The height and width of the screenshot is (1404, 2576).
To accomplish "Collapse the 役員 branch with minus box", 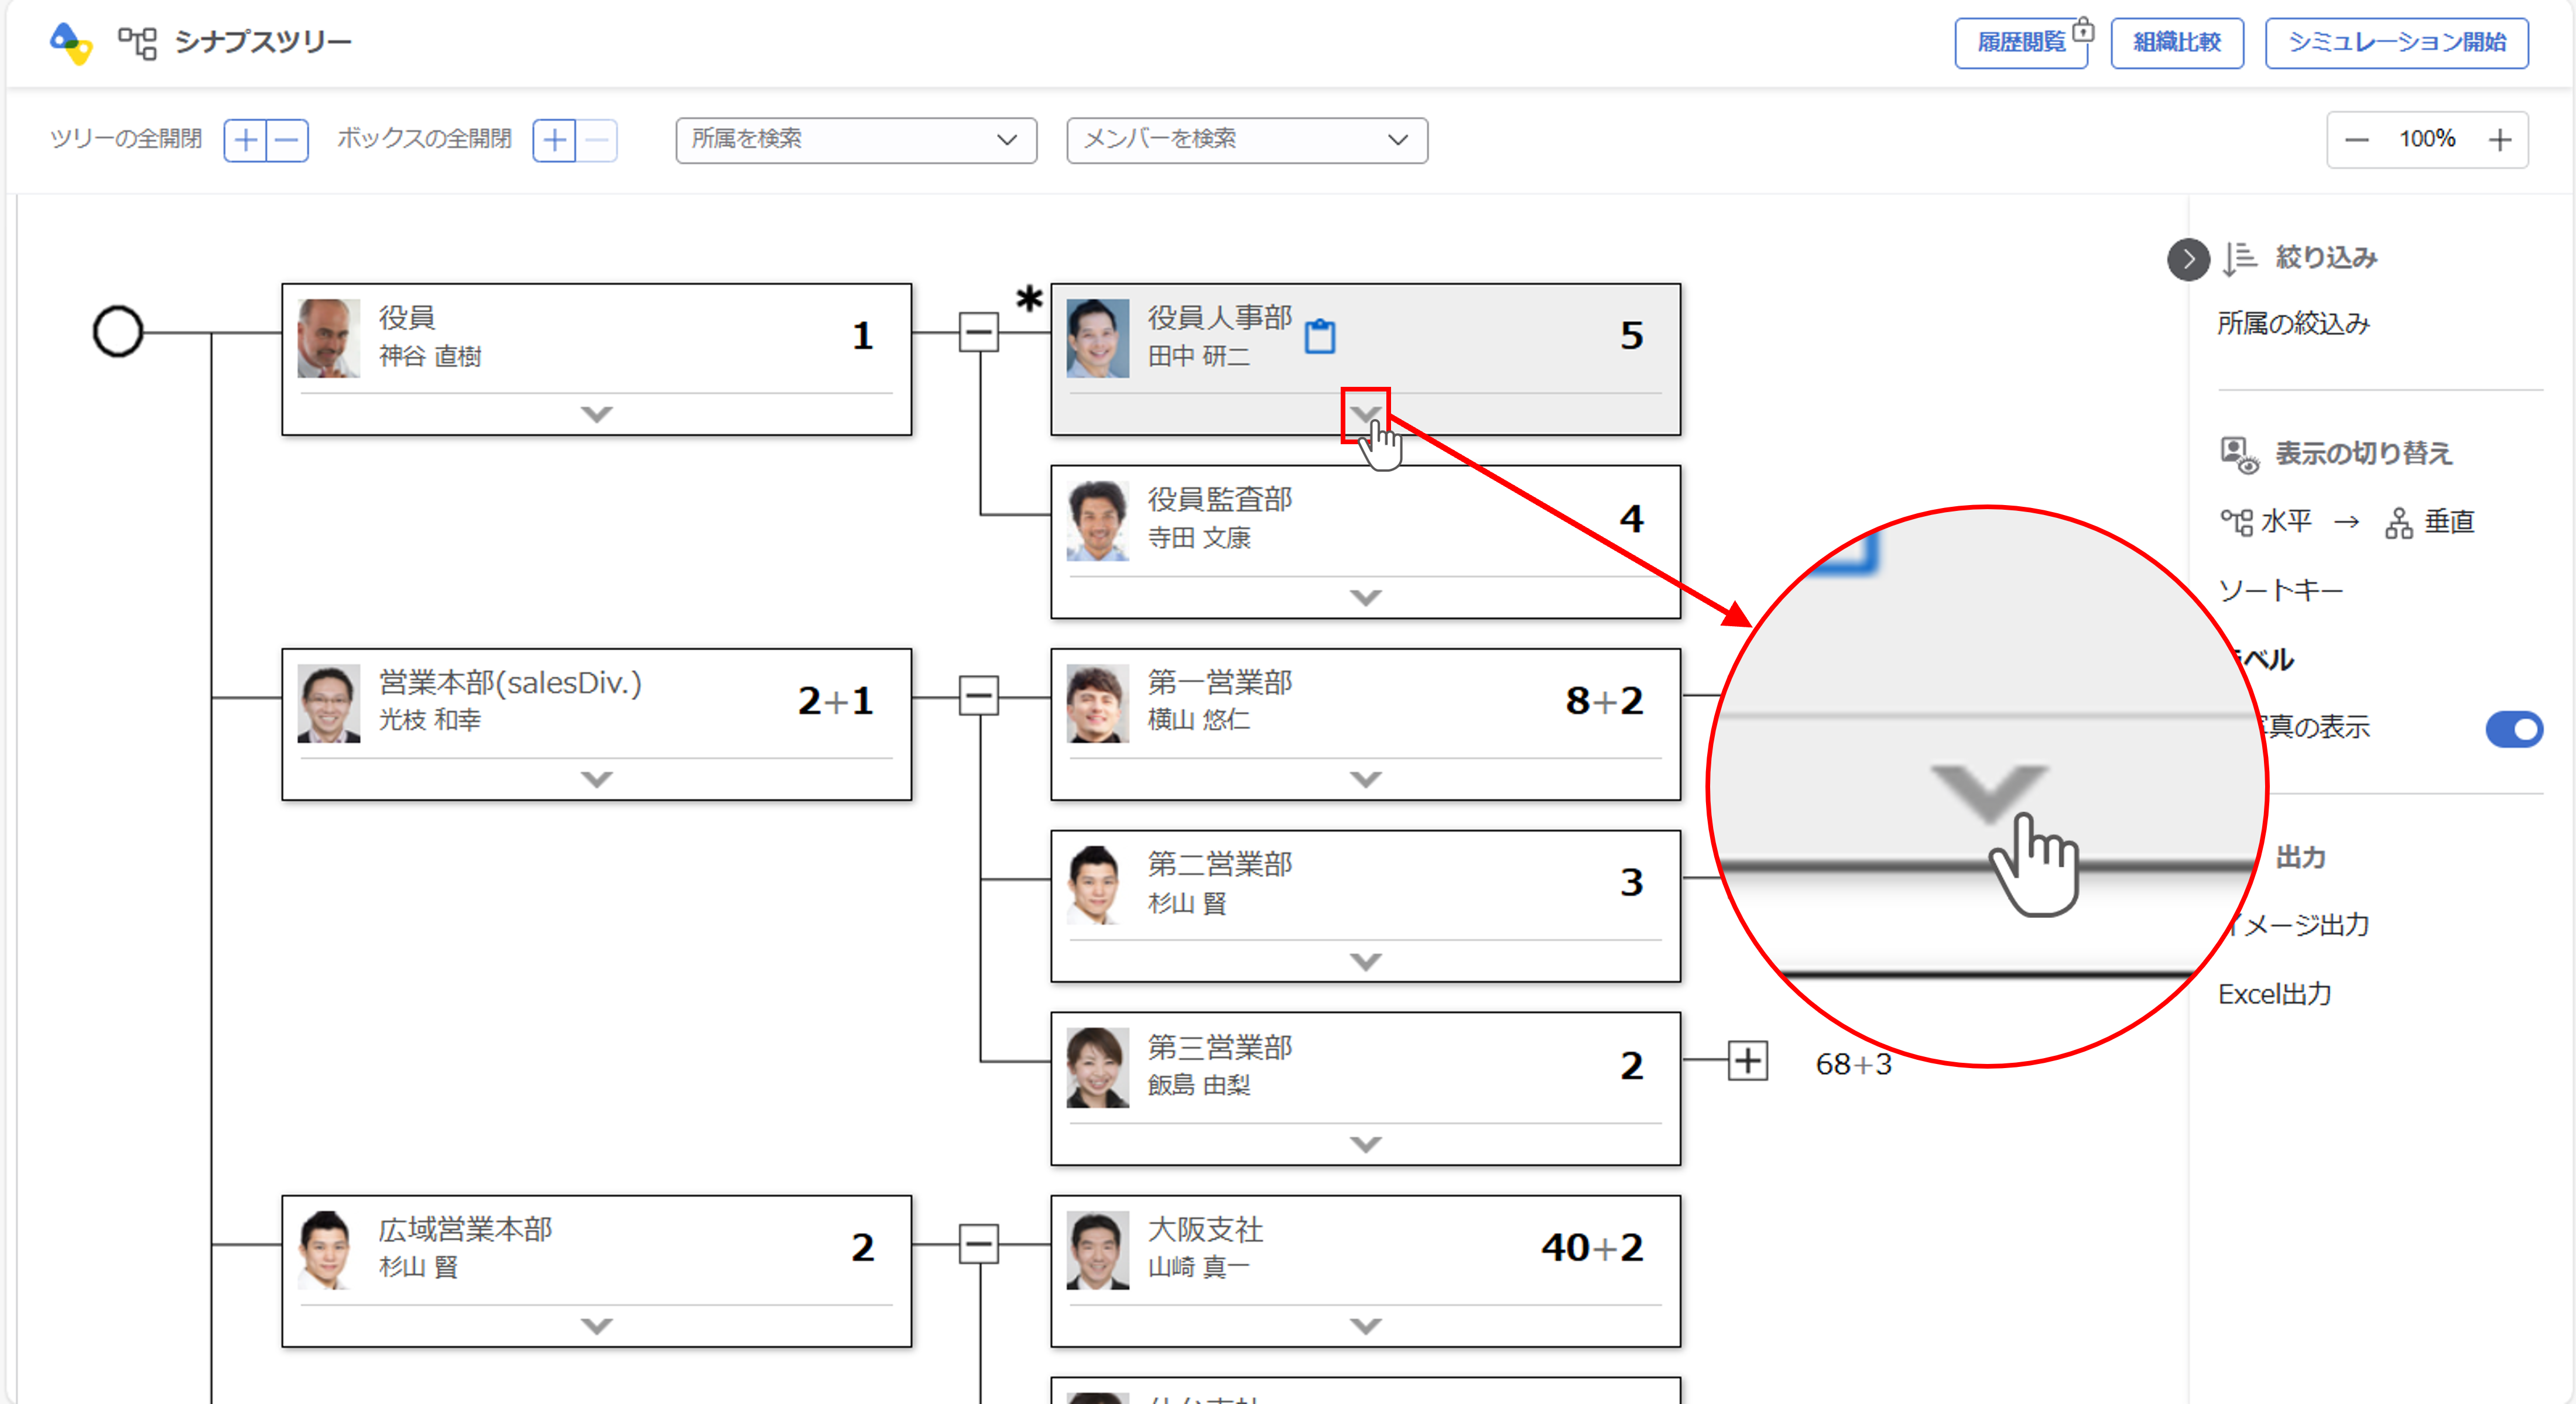I will pos(978,332).
